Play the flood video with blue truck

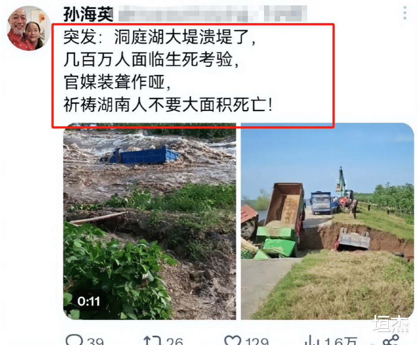click(150, 221)
